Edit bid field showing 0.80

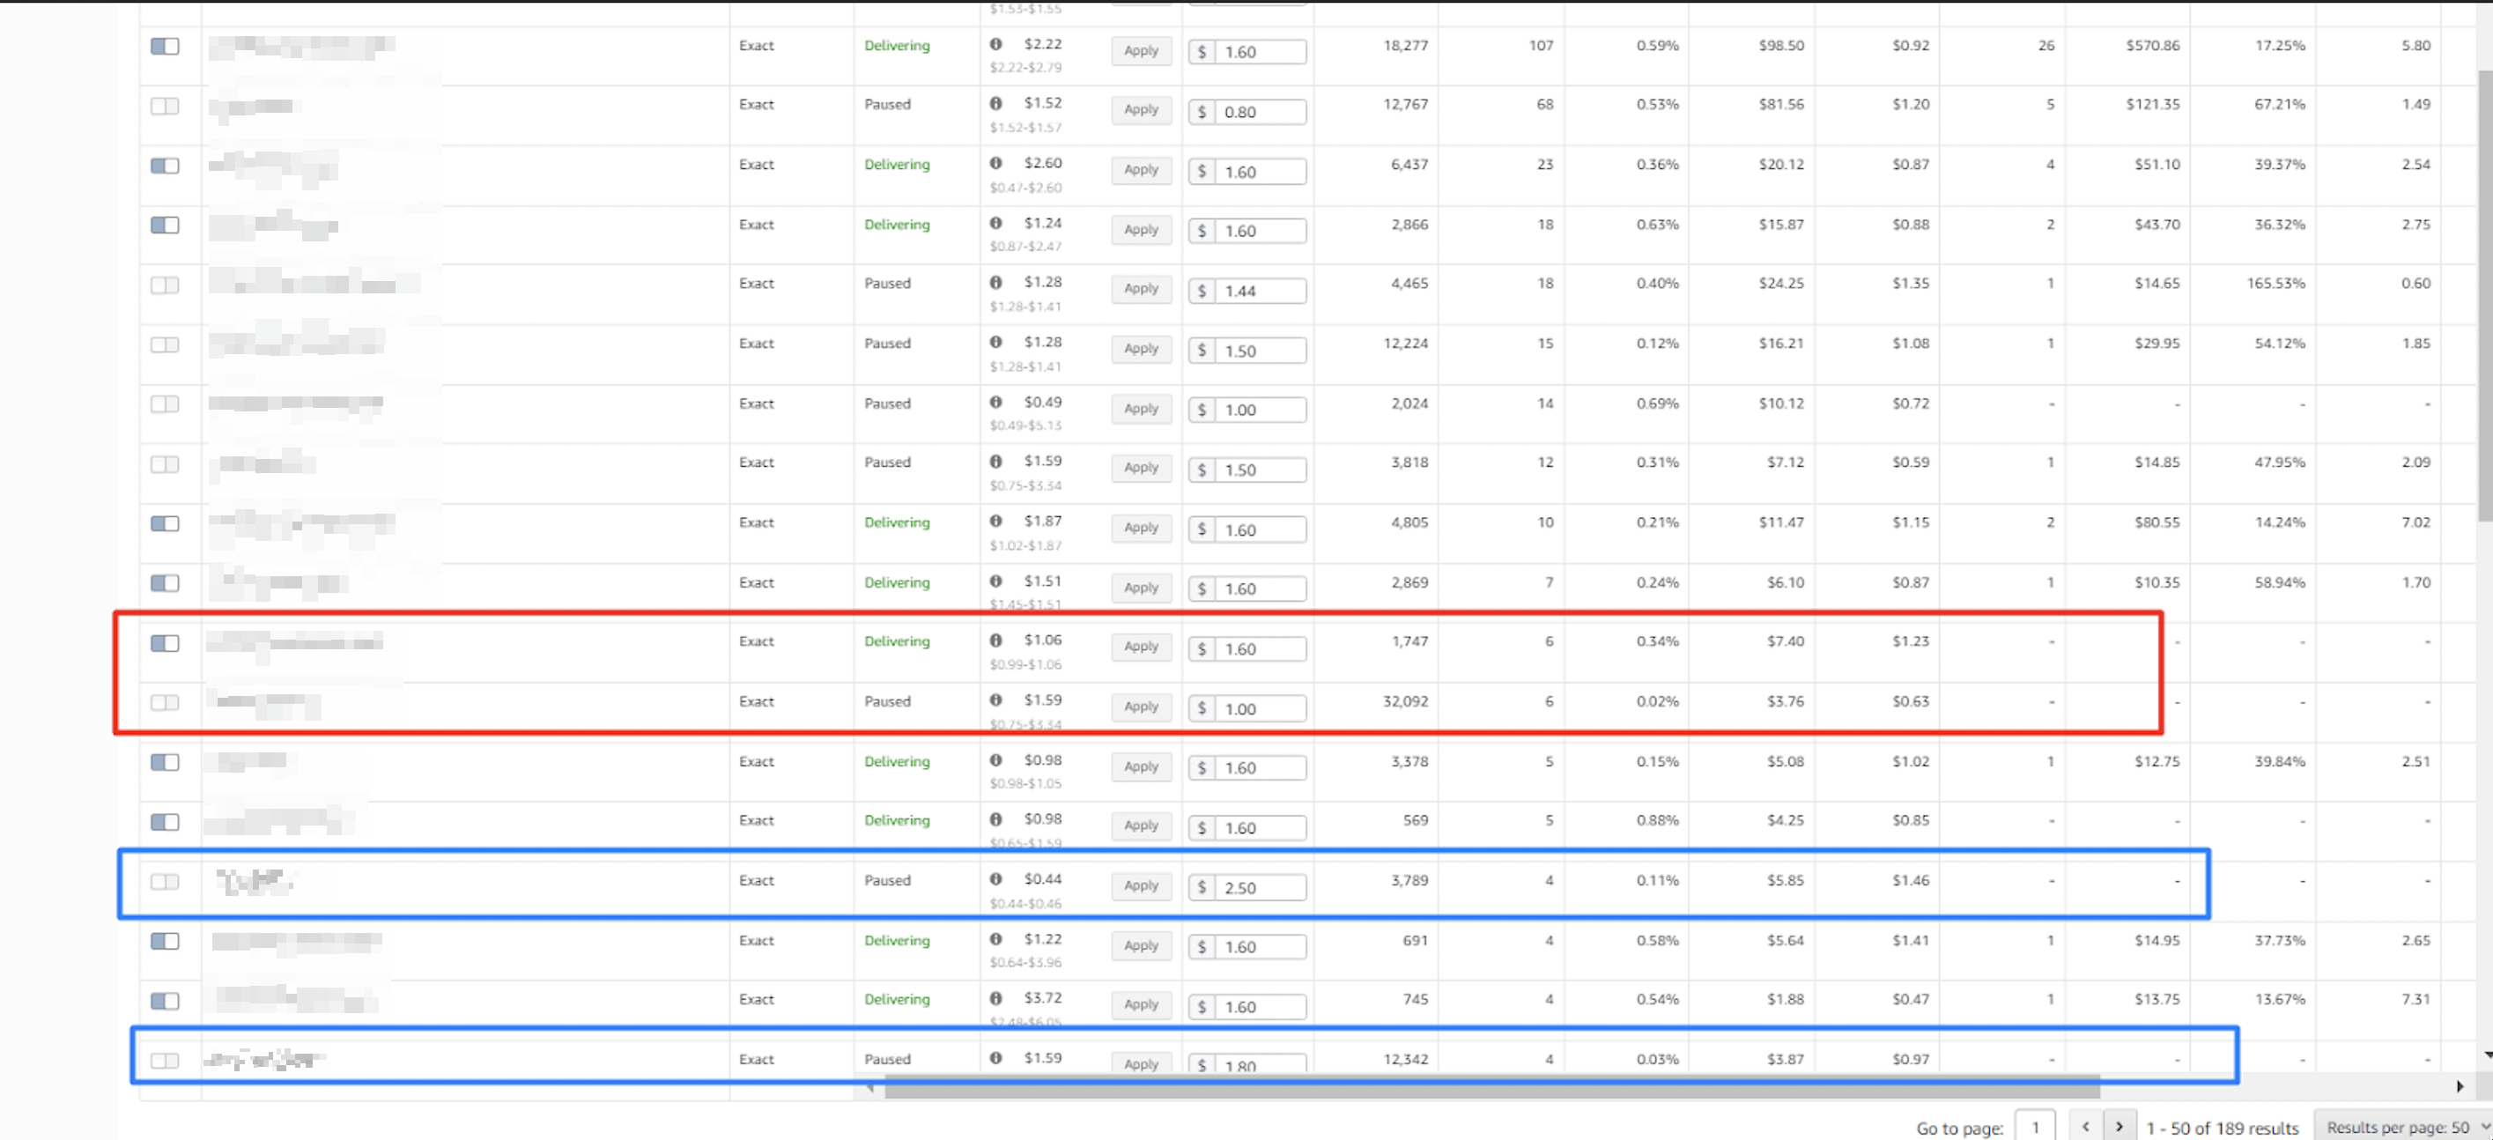click(1259, 112)
